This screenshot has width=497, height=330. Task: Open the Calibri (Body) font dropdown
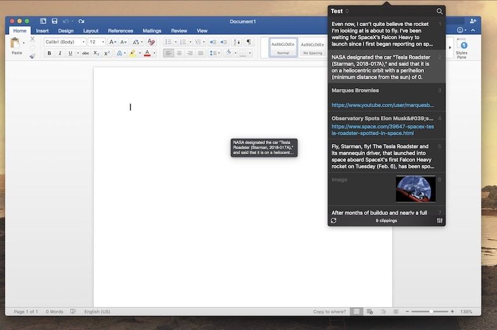[x=64, y=42]
